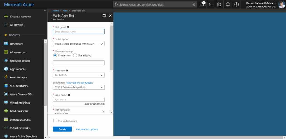Collapse the left sidebar with double chevron
286x139 pixels.
coord(45,11)
